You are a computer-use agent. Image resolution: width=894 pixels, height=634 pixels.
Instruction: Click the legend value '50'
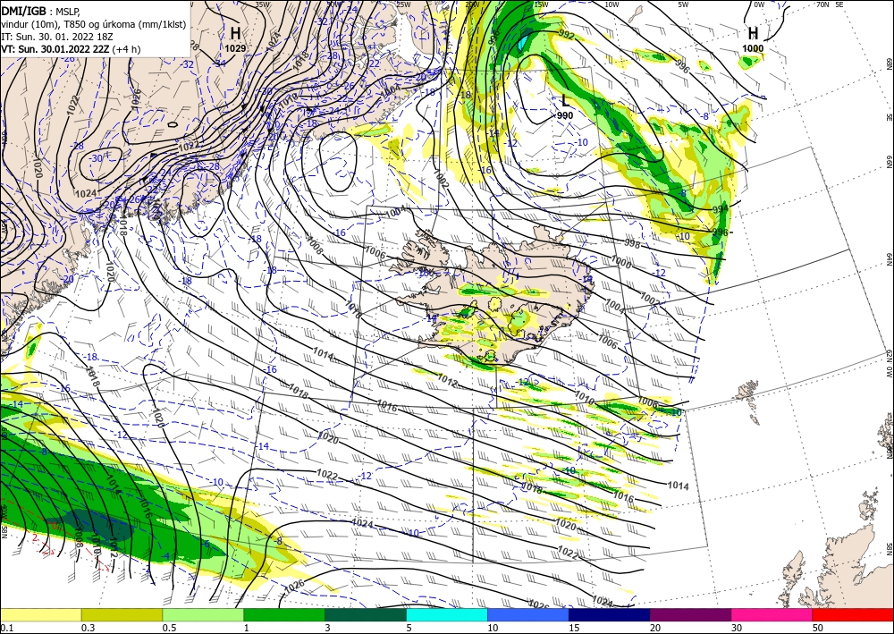click(x=818, y=628)
